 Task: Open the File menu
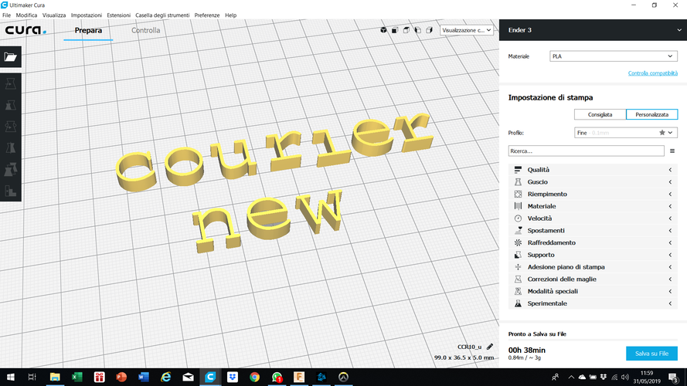coord(7,15)
